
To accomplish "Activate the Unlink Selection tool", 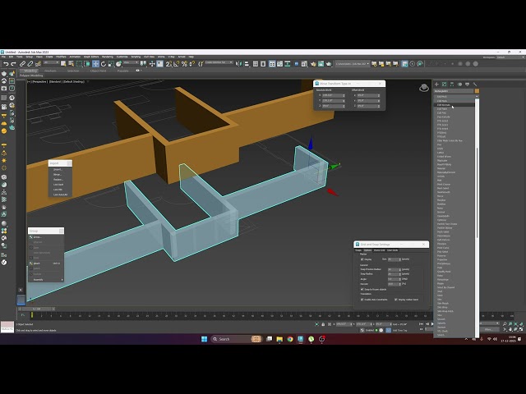I will pyautogui.click(x=30, y=64).
